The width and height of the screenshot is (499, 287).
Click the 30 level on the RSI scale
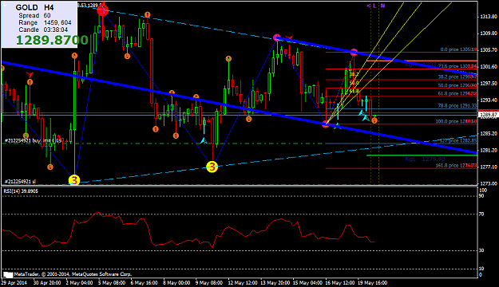(481, 251)
